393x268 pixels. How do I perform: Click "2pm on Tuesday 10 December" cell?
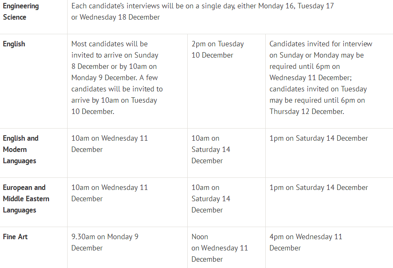tap(217, 49)
